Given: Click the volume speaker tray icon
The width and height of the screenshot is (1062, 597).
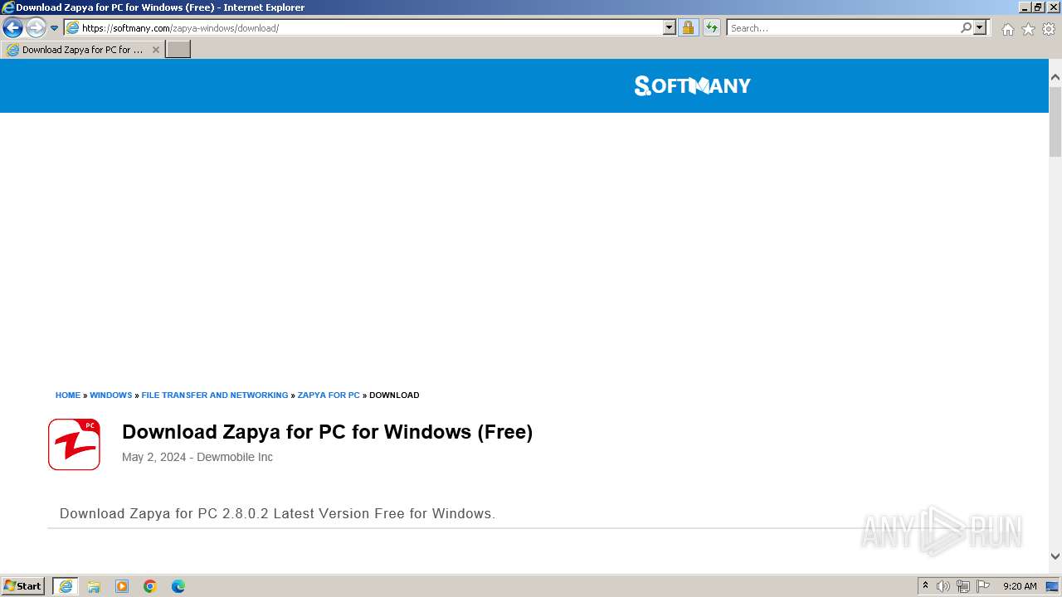Looking at the screenshot, I should coord(943,586).
